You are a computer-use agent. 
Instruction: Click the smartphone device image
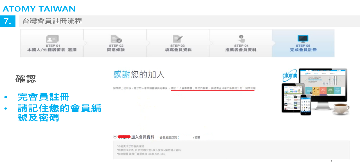[305, 105]
